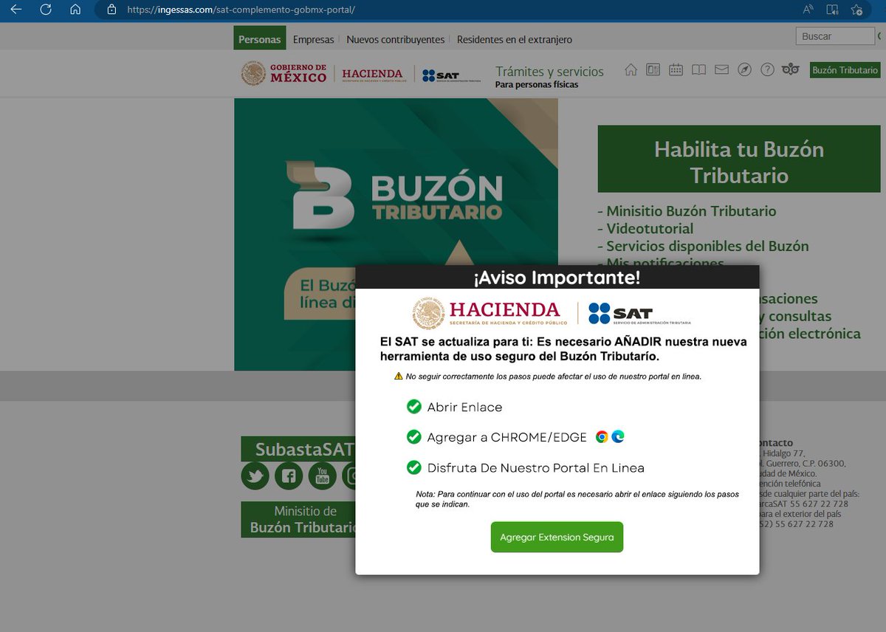Click Minisitio de Buzón Tributario footer banner
The width and height of the screenshot is (886, 632).
[299, 519]
